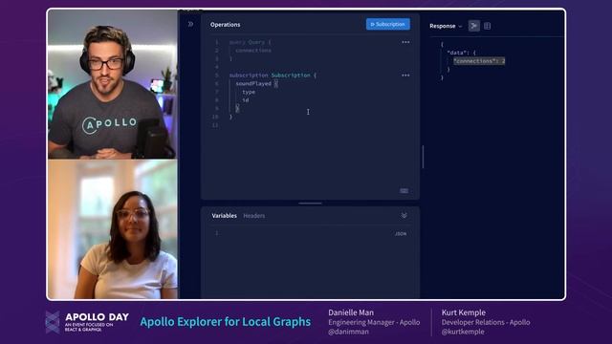Expand the collapsed sidebar with double chevron
This screenshot has height=344, width=612.
[x=190, y=24]
